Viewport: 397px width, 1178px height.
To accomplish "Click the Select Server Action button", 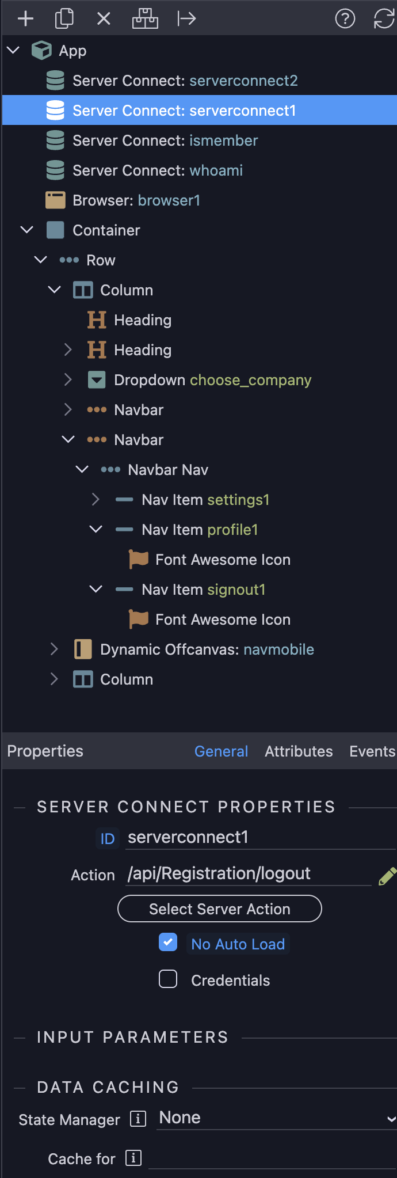I will coord(220,909).
